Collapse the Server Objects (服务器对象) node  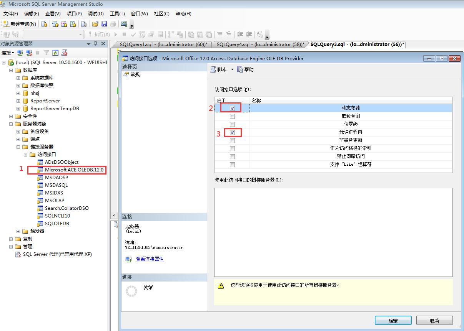[11, 124]
